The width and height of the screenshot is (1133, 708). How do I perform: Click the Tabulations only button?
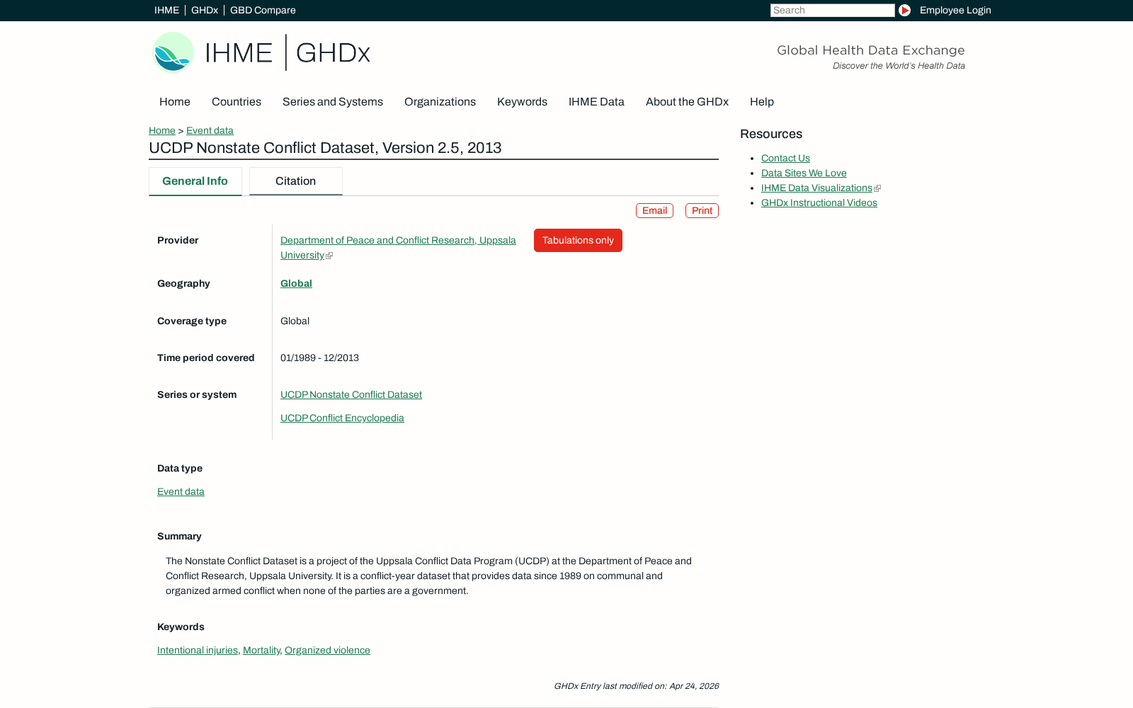pyautogui.click(x=578, y=240)
